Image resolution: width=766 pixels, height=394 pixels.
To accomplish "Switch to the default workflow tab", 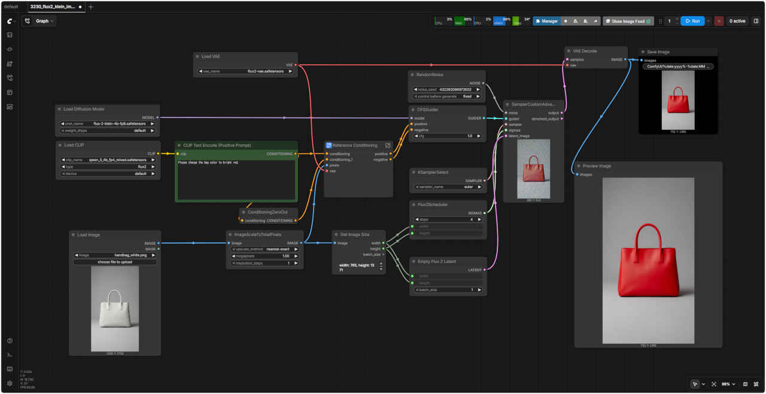I will pos(11,7).
